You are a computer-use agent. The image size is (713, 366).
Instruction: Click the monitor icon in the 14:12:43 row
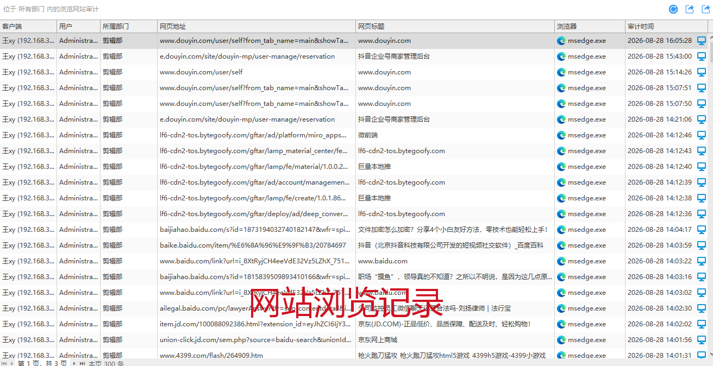pyautogui.click(x=702, y=151)
